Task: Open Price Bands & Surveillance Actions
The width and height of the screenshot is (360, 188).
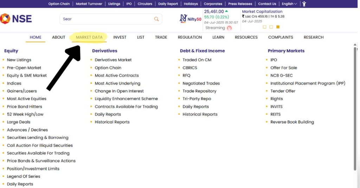Action: click(41, 161)
